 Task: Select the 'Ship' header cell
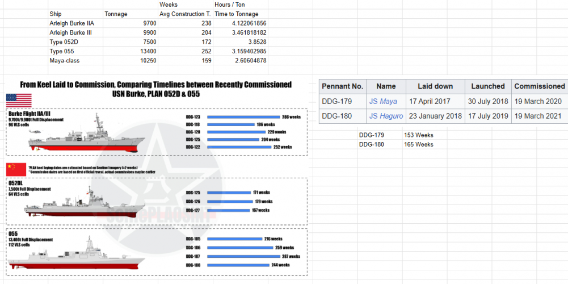pyautogui.click(x=75, y=14)
